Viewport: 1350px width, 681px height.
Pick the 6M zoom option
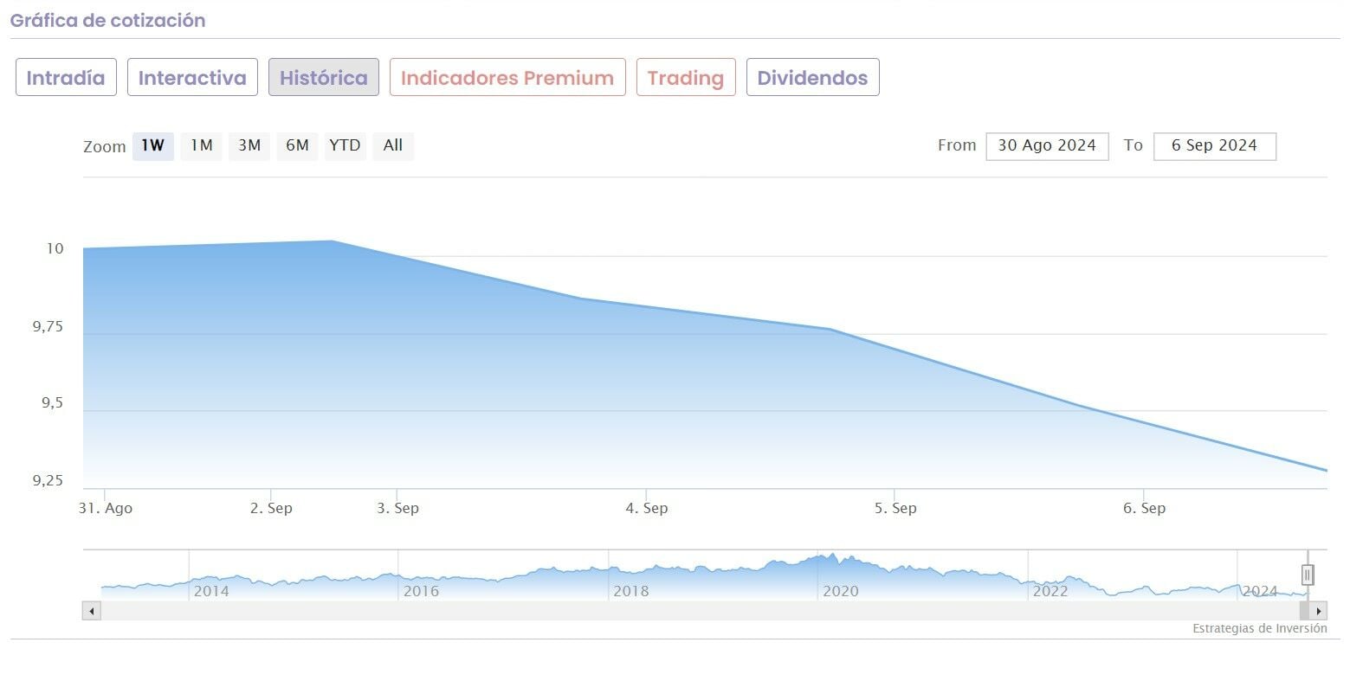point(297,145)
